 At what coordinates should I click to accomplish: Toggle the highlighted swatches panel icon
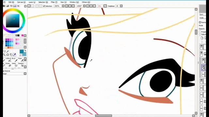coord(15,6)
